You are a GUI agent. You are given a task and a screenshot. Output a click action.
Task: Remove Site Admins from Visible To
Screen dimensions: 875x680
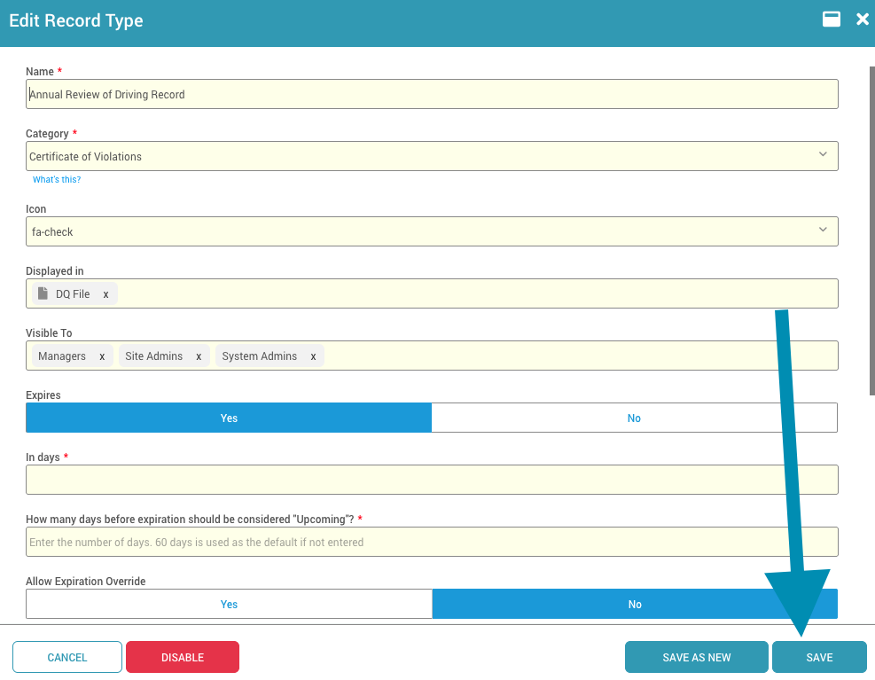199,356
